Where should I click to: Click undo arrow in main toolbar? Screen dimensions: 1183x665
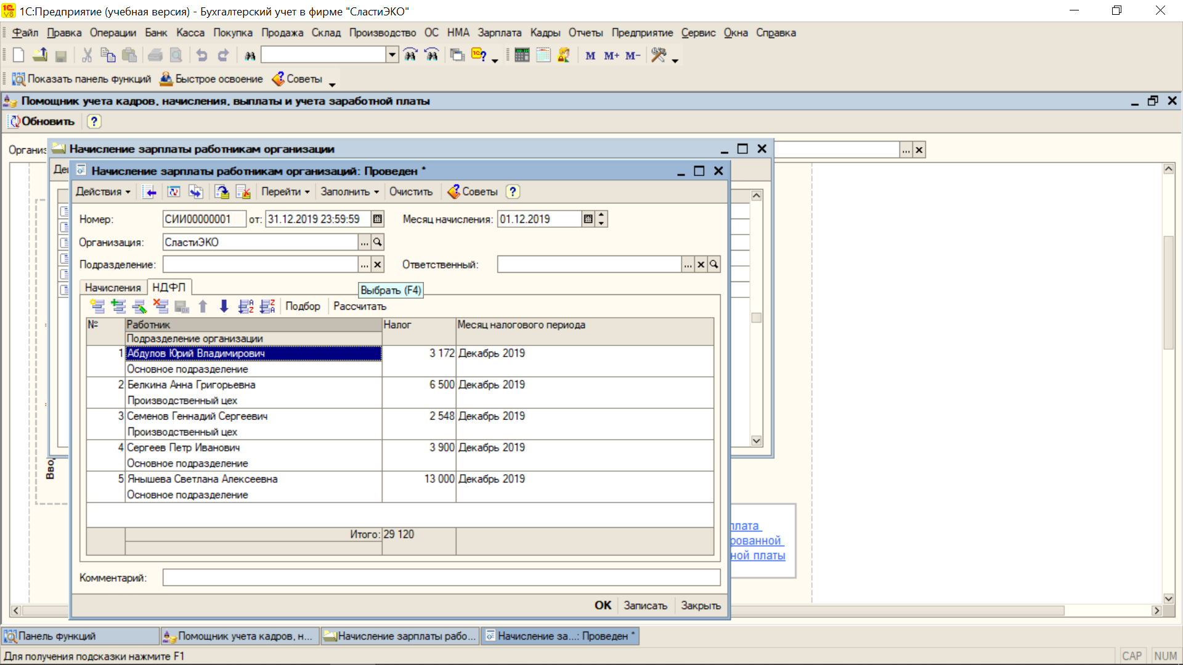201,55
